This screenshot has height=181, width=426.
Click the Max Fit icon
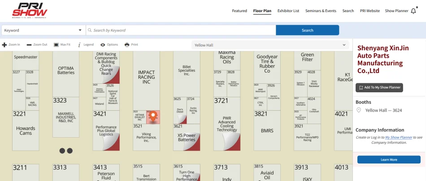[57, 45]
